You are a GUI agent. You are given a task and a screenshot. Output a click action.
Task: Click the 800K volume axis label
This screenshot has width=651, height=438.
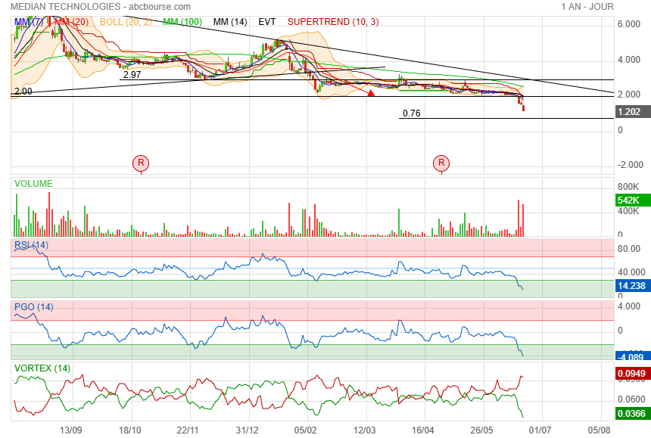(x=628, y=187)
